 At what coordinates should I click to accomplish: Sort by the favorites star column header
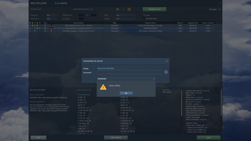point(30,23)
